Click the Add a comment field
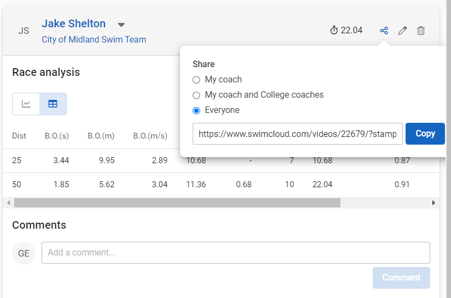 [236, 253]
